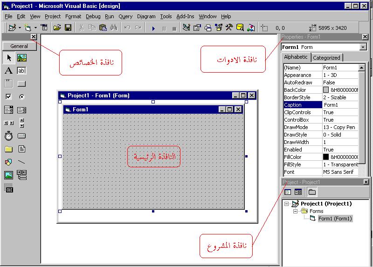This screenshot has height=267, width=373.
Task: Open the Menu Editor from the toolbar
Action: pos(44,27)
